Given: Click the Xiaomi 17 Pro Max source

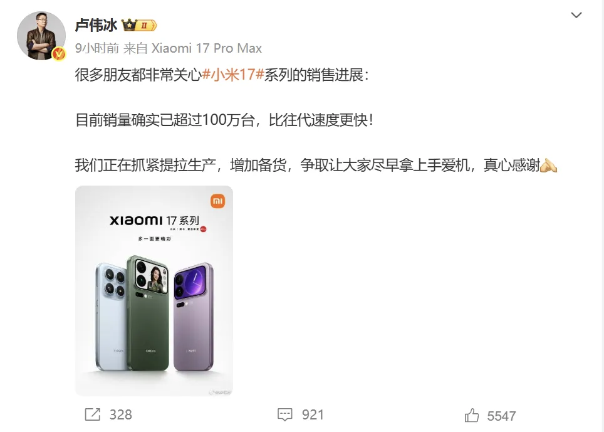Looking at the screenshot, I should click(x=207, y=48).
